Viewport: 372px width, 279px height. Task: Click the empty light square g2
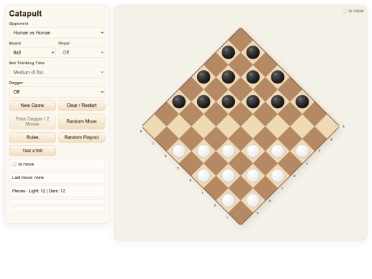coord(302,126)
